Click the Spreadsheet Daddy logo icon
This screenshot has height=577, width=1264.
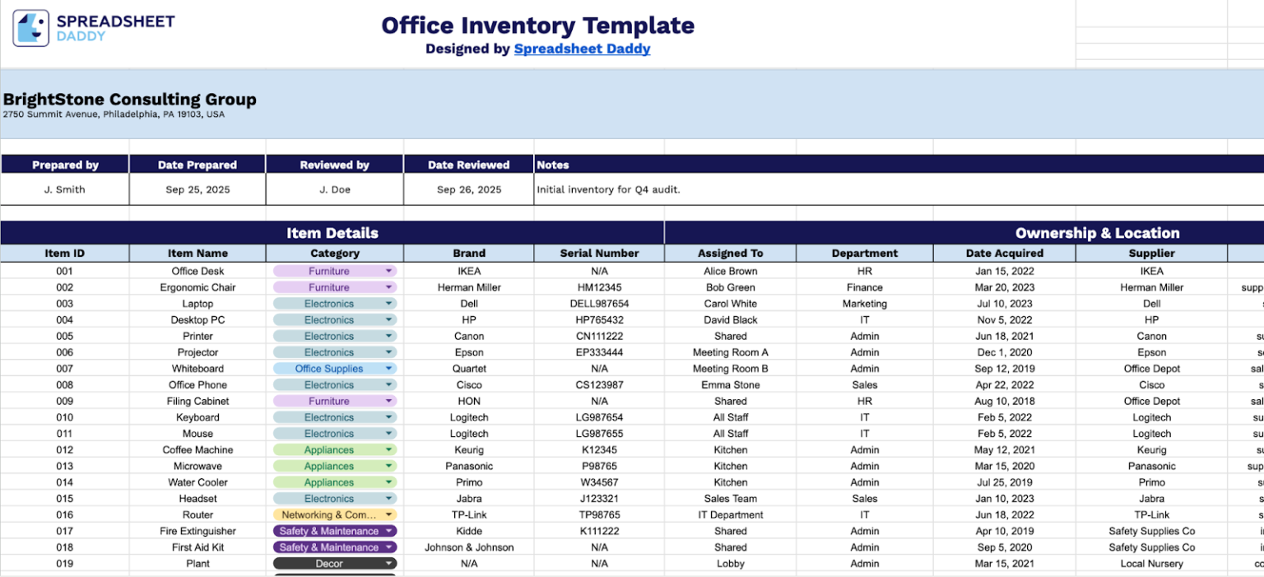point(31,26)
